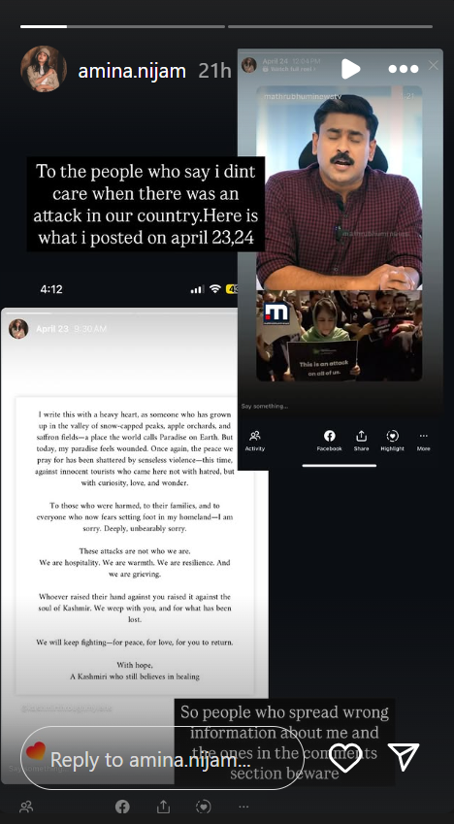Tap the April 23 Kashmir letter screenshot

pyautogui.click(x=135, y=544)
